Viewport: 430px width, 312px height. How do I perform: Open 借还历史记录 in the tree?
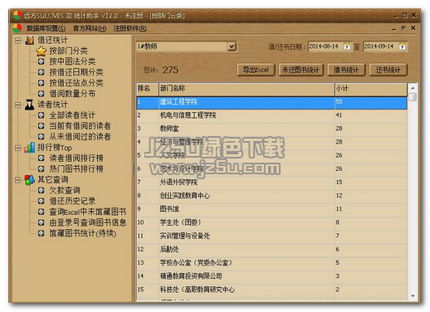coord(72,201)
